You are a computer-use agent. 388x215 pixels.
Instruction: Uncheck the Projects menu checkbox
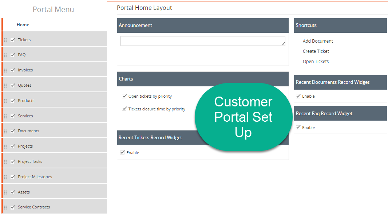click(13, 146)
